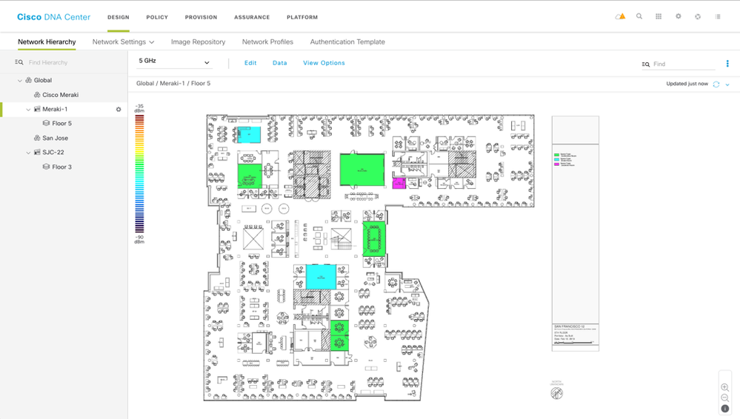Switch to the Authentication Template tab

coord(347,42)
